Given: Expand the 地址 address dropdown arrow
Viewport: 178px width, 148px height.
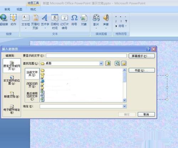Looking at the screenshot, I should (124, 106).
